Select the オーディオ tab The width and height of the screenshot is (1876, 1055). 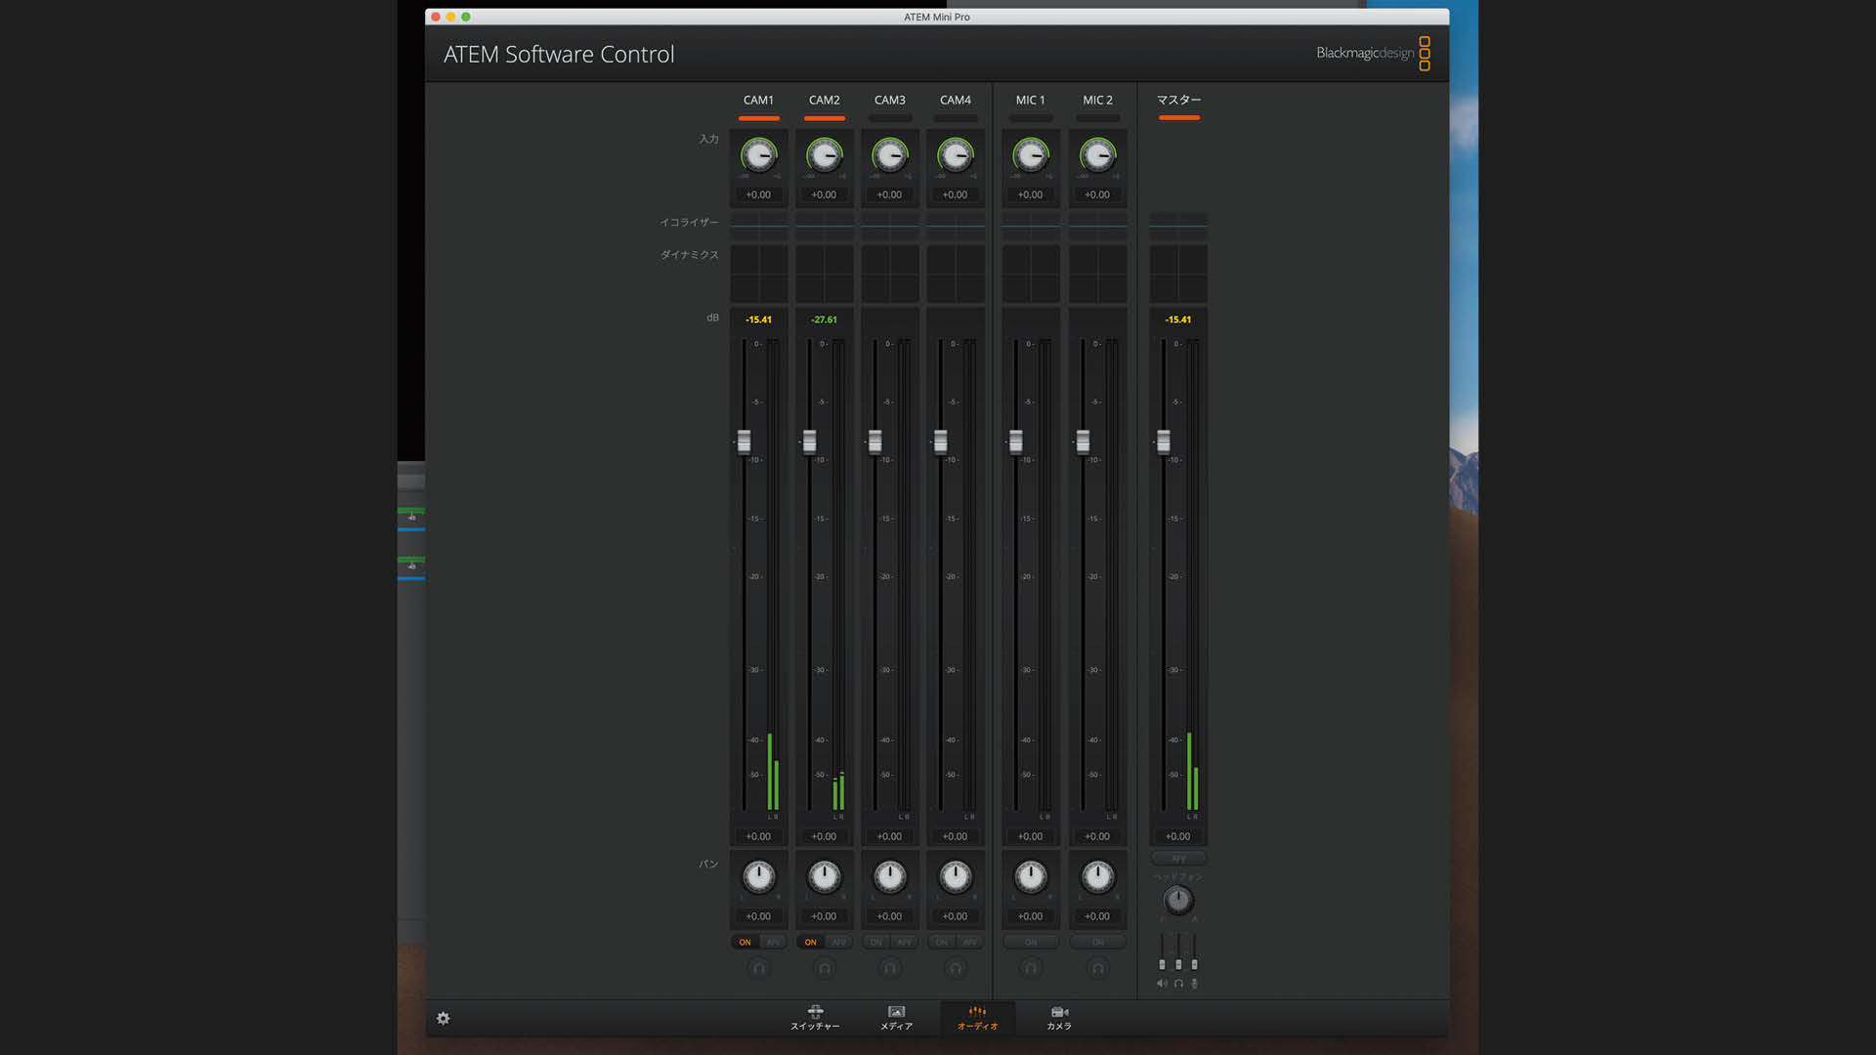click(977, 1018)
